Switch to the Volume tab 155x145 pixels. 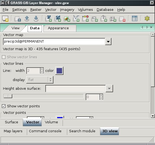51,122
